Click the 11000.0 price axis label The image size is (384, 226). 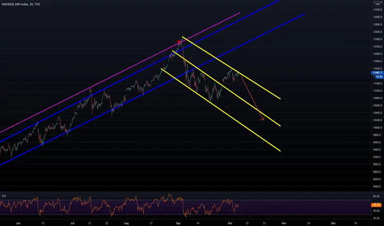377,91
